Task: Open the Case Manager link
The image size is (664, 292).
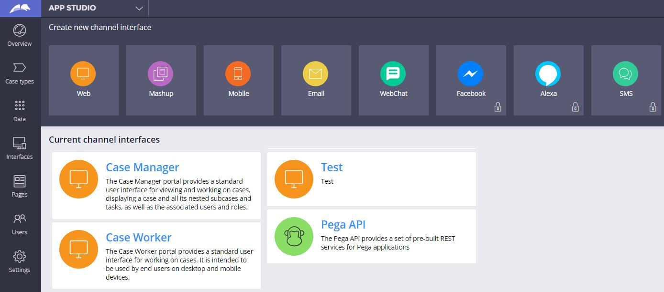Action: point(143,167)
